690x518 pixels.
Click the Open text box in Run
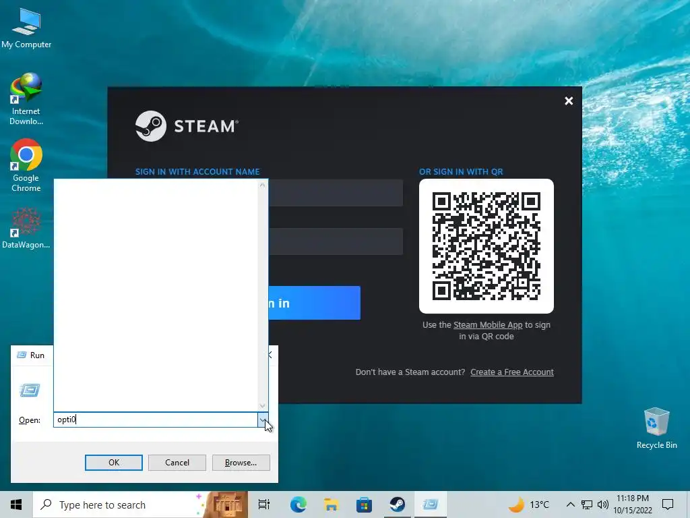point(156,420)
